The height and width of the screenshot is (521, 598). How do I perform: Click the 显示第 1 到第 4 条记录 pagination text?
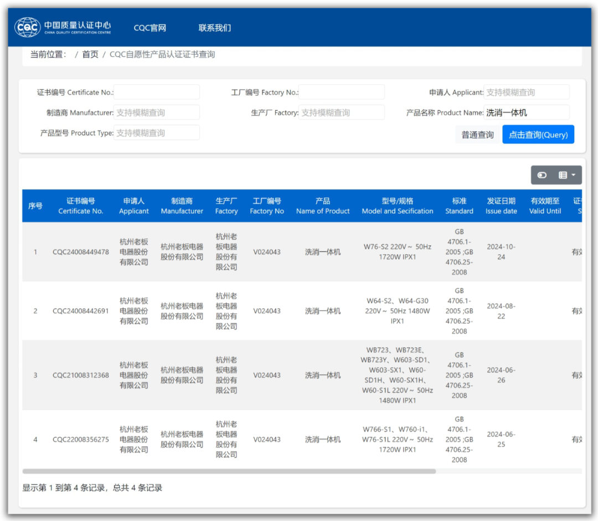coord(92,488)
